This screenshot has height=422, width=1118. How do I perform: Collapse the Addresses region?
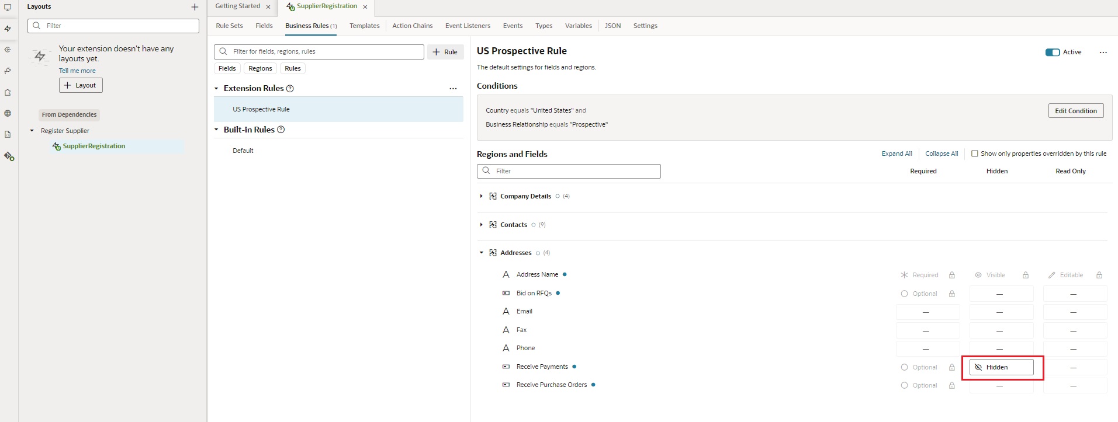481,253
